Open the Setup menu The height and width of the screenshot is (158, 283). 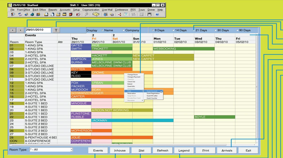[76, 10]
